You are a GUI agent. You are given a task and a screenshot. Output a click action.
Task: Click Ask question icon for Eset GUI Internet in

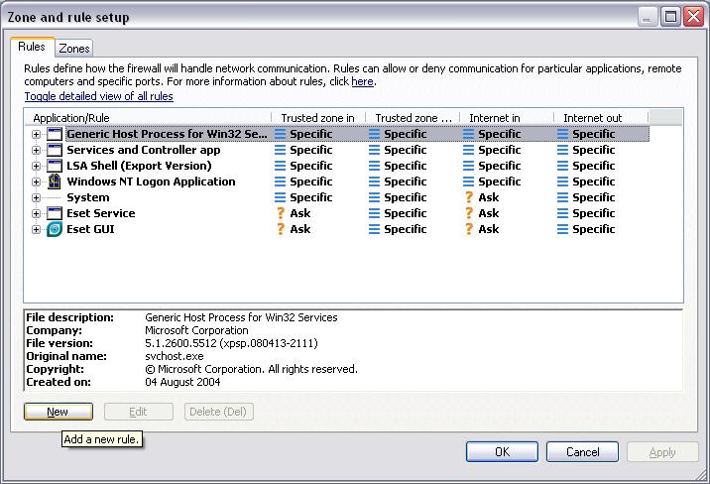(469, 229)
